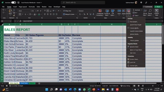Switch to the Food Sales sheet tab
164x92 pixels.
pos(24,83)
